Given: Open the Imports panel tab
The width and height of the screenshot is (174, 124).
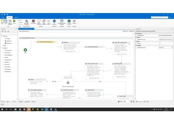Looking at the screenshot, I should pos(33,102).
